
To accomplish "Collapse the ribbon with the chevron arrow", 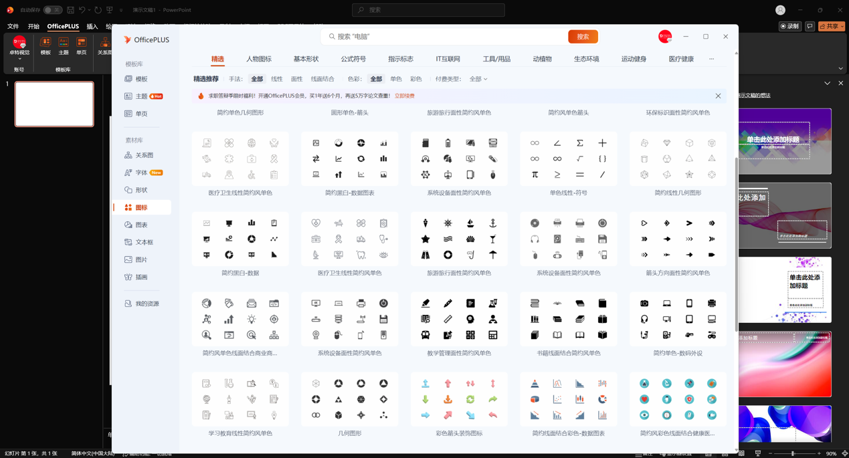I will (x=841, y=68).
